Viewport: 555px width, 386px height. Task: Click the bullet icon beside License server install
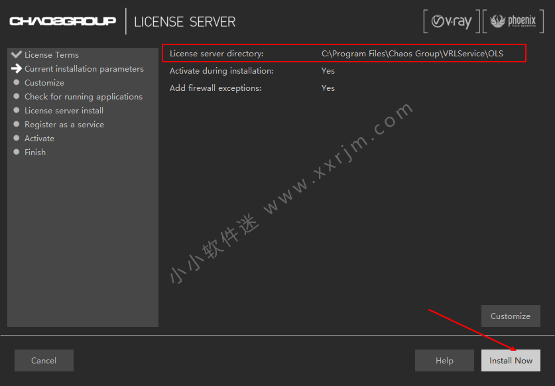[17, 110]
